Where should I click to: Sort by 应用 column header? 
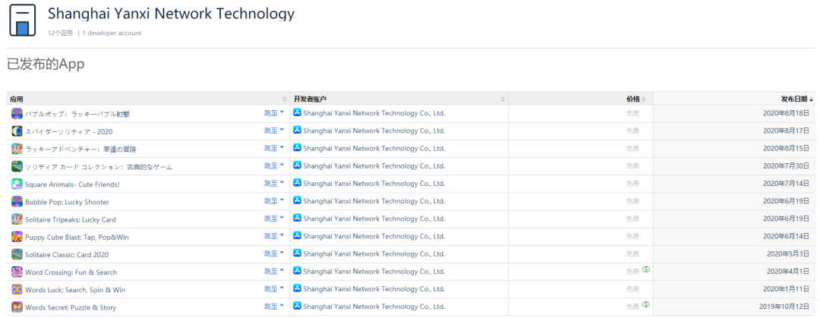point(17,99)
